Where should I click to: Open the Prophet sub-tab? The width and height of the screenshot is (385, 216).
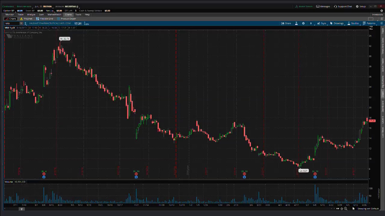pos(26,19)
